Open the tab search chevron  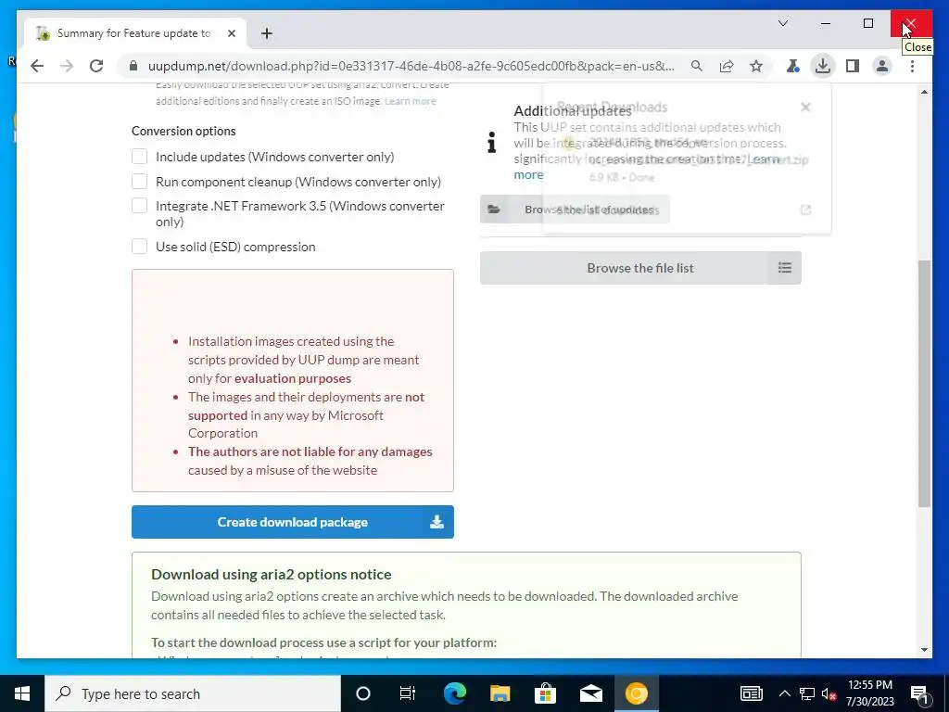tap(782, 23)
